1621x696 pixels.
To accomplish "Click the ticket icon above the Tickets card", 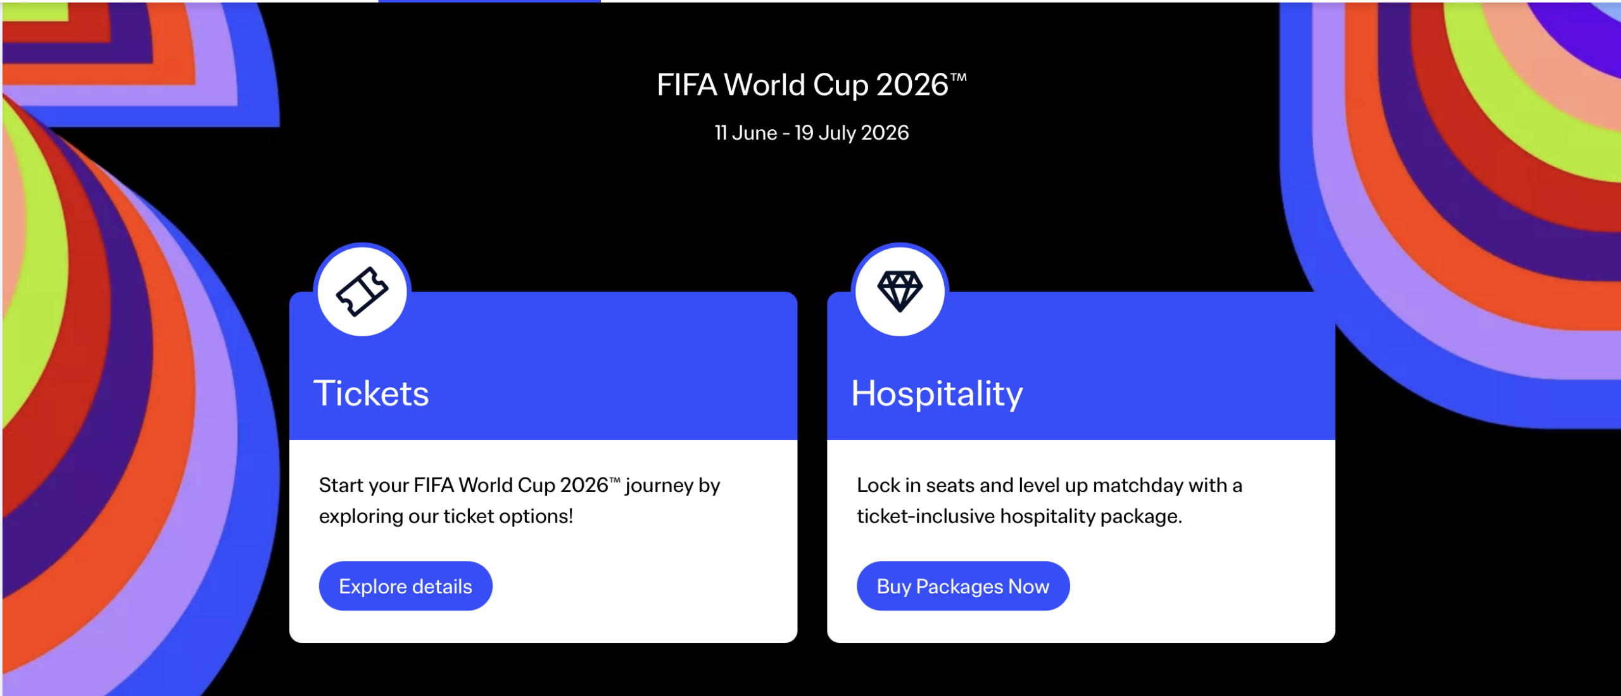I will tap(362, 290).
